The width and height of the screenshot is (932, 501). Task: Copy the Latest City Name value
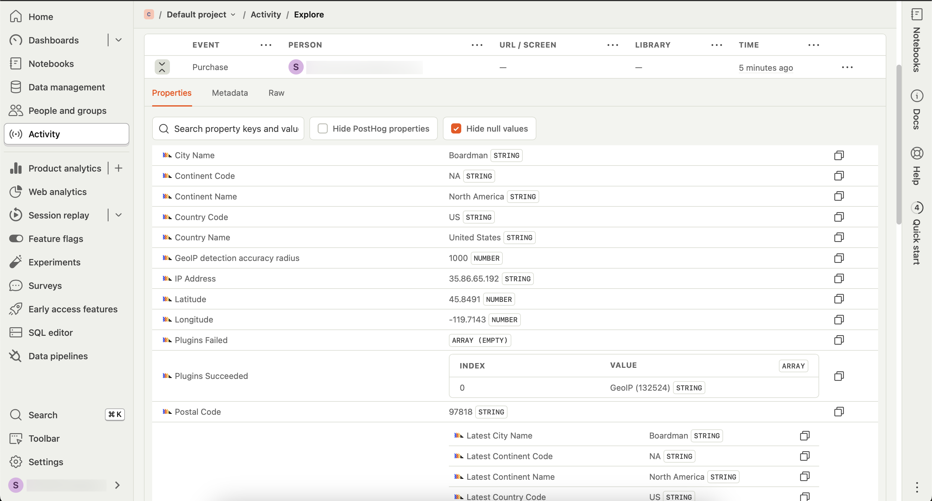805,436
